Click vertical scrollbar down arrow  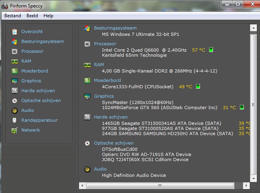pyautogui.click(x=254, y=179)
